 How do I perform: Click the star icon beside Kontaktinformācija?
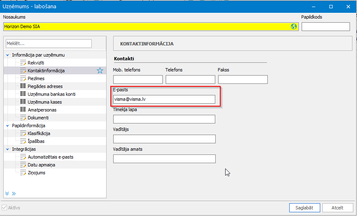[x=100, y=71]
